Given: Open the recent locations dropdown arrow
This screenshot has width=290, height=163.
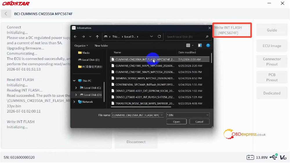Looking at the screenshot, I should [90, 37].
